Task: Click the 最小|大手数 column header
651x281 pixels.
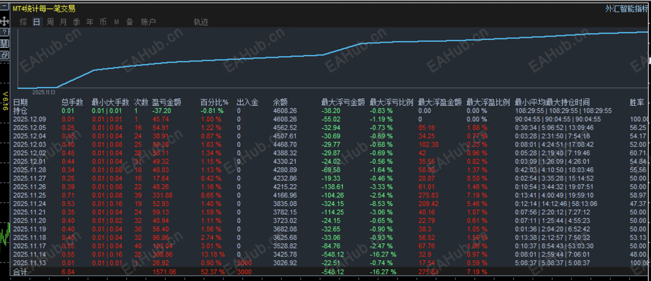Action: pos(110,102)
